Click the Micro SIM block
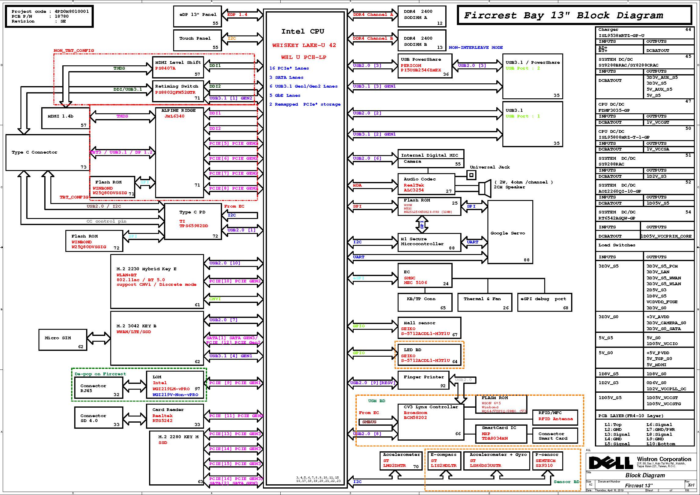Viewport: 700px width, 495px height. (63, 340)
